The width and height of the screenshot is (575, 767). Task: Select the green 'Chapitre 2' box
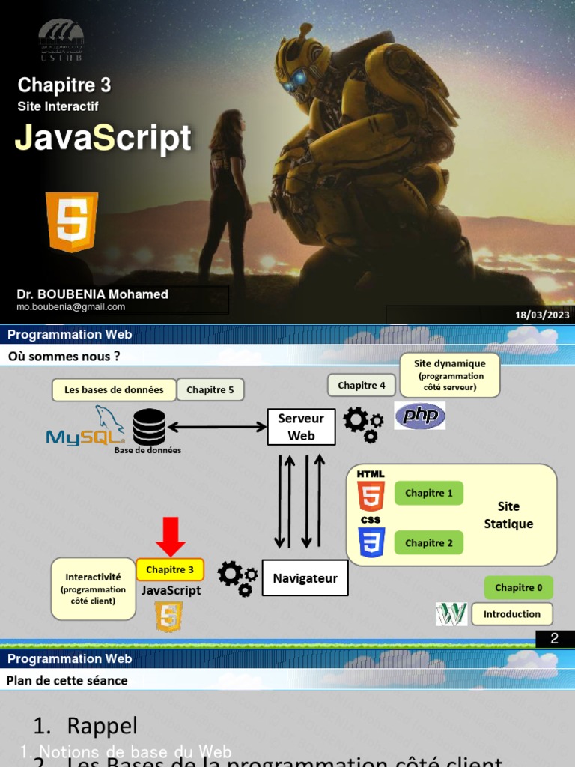pyautogui.click(x=429, y=543)
